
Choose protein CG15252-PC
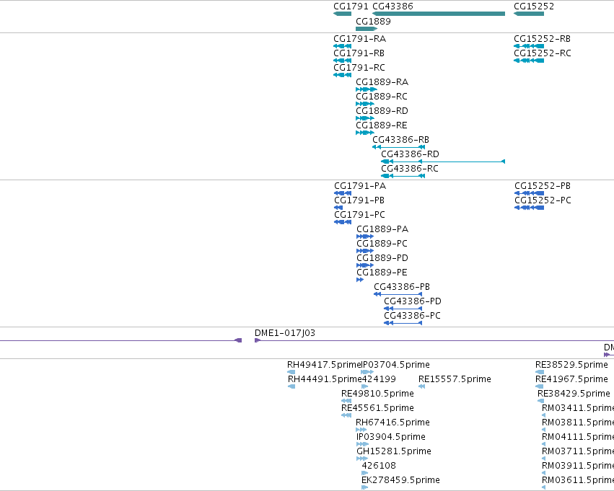[x=543, y=200]
